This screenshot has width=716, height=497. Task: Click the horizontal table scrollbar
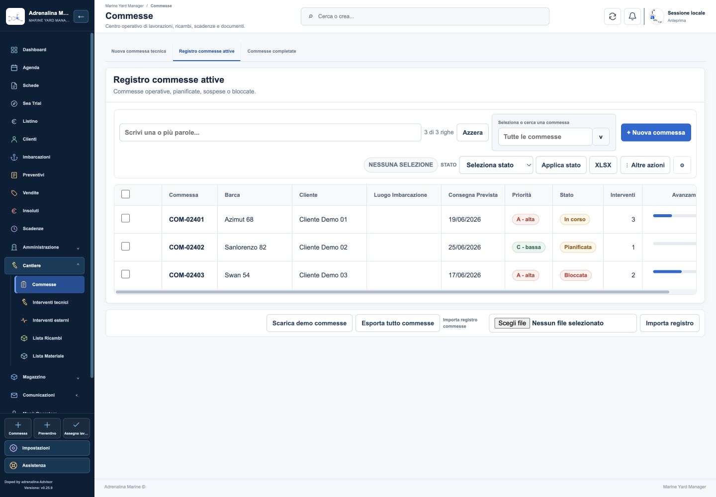tap(392, 292)
